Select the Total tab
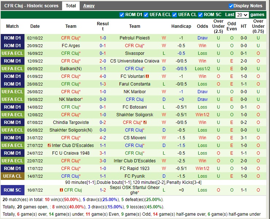 (71, 6)
